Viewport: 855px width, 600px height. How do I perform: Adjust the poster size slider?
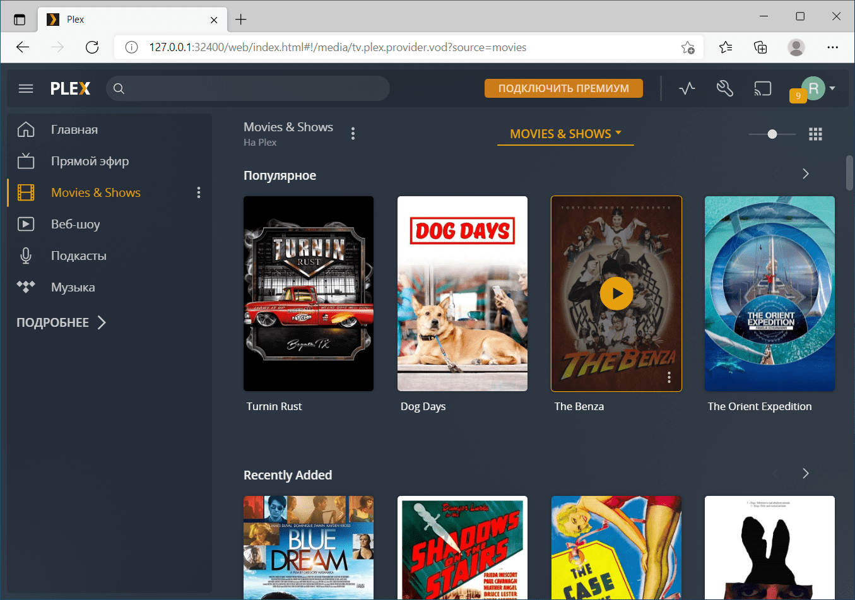coord(772,134)
